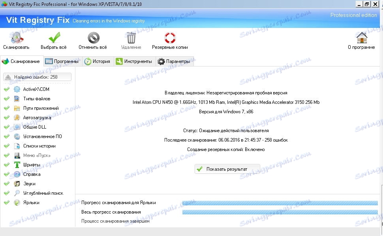Click the Установленное ПО disc icon
This screenshot has height=236, width=383.
pos(17,136)
